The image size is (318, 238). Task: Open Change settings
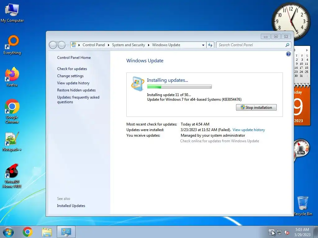(70, 76)
